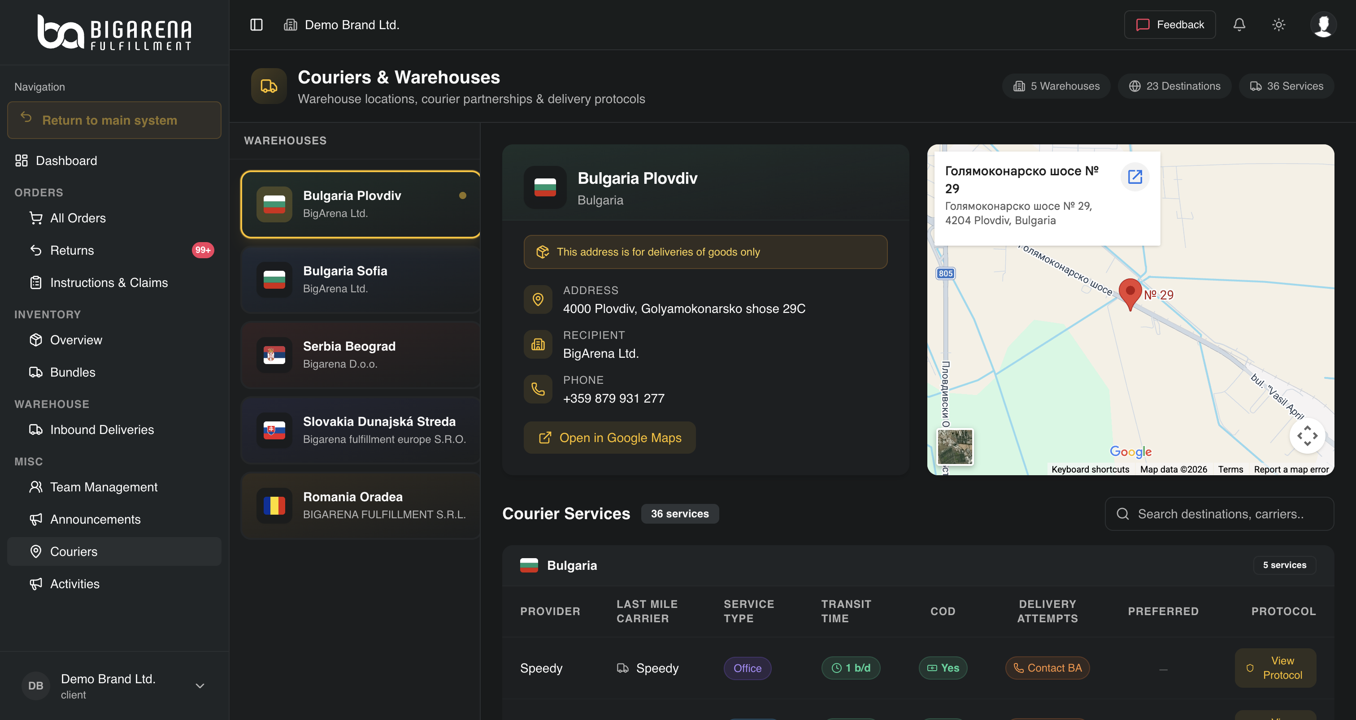Click the COD Yes badge for Speedy
The height and width of the screenshot is (720, 1356).
click(x=943, y=668)
